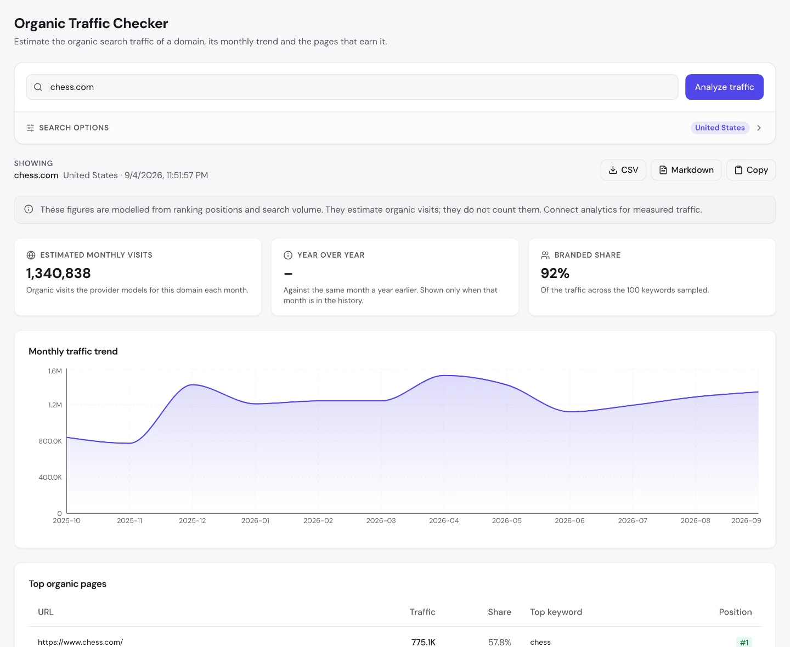This screenshot has width=790, height=647.
Task: Click the 57.8% share cell
Action: pos(500,642)
